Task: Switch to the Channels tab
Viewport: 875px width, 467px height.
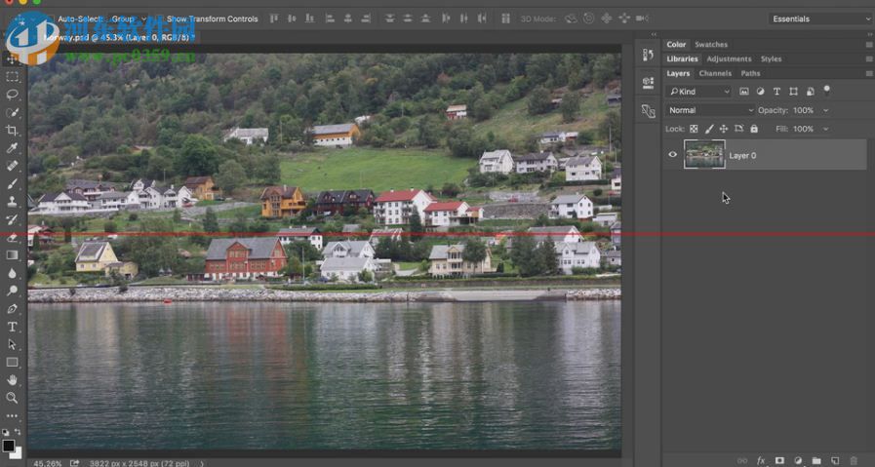Action: point(715,74)
